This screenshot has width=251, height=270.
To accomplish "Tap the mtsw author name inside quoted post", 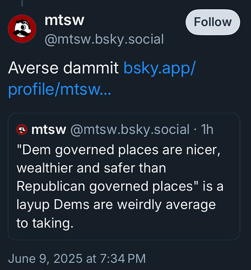I will point(49,130).
